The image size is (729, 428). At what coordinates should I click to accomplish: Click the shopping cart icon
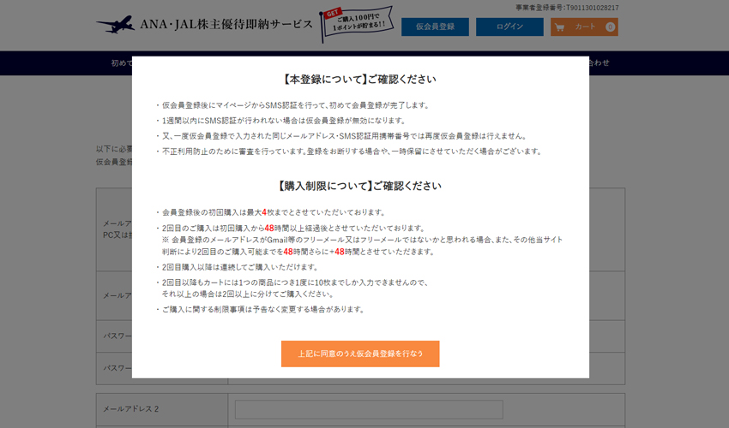(x=560, y=27)
